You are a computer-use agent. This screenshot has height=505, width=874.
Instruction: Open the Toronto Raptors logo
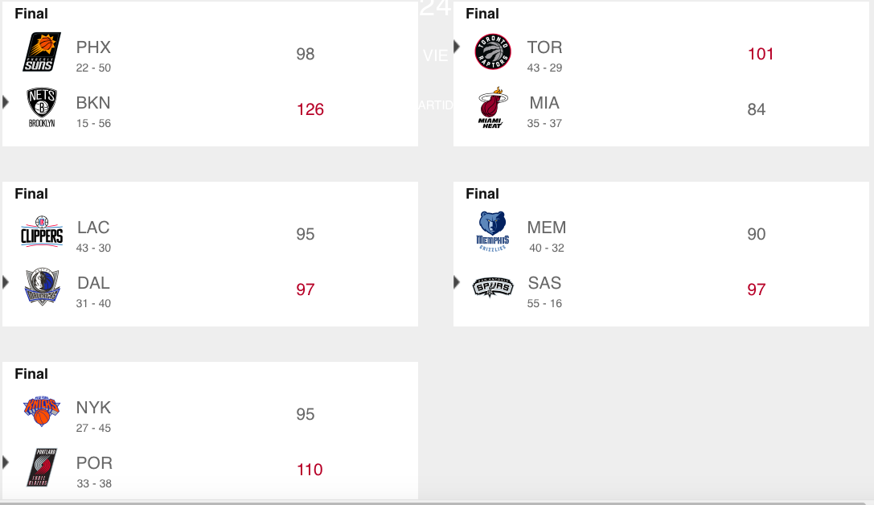coord(493,52)
